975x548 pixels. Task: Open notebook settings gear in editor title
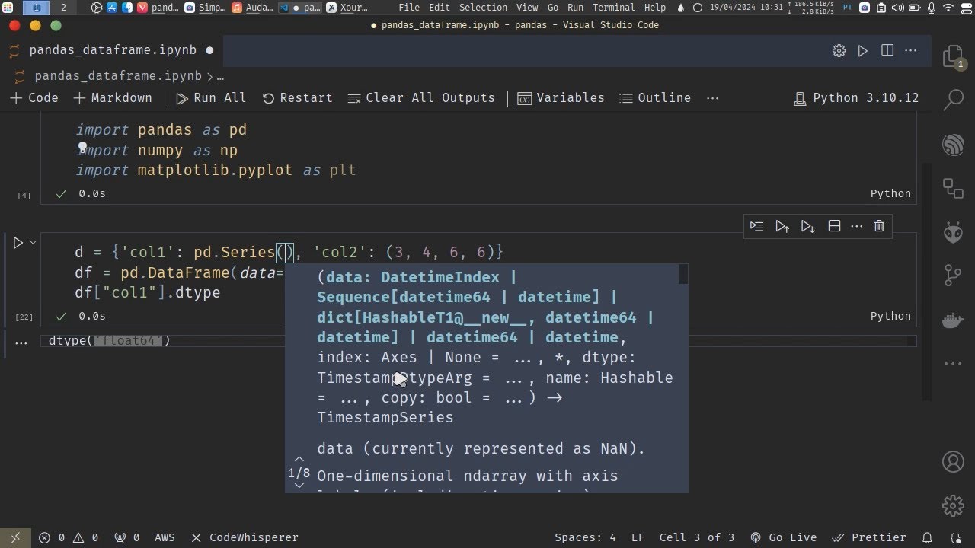coord(839,50)
